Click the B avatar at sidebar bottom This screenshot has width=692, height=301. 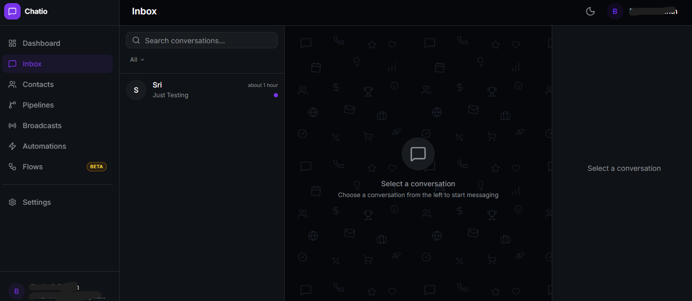click(x=17, y=291)
